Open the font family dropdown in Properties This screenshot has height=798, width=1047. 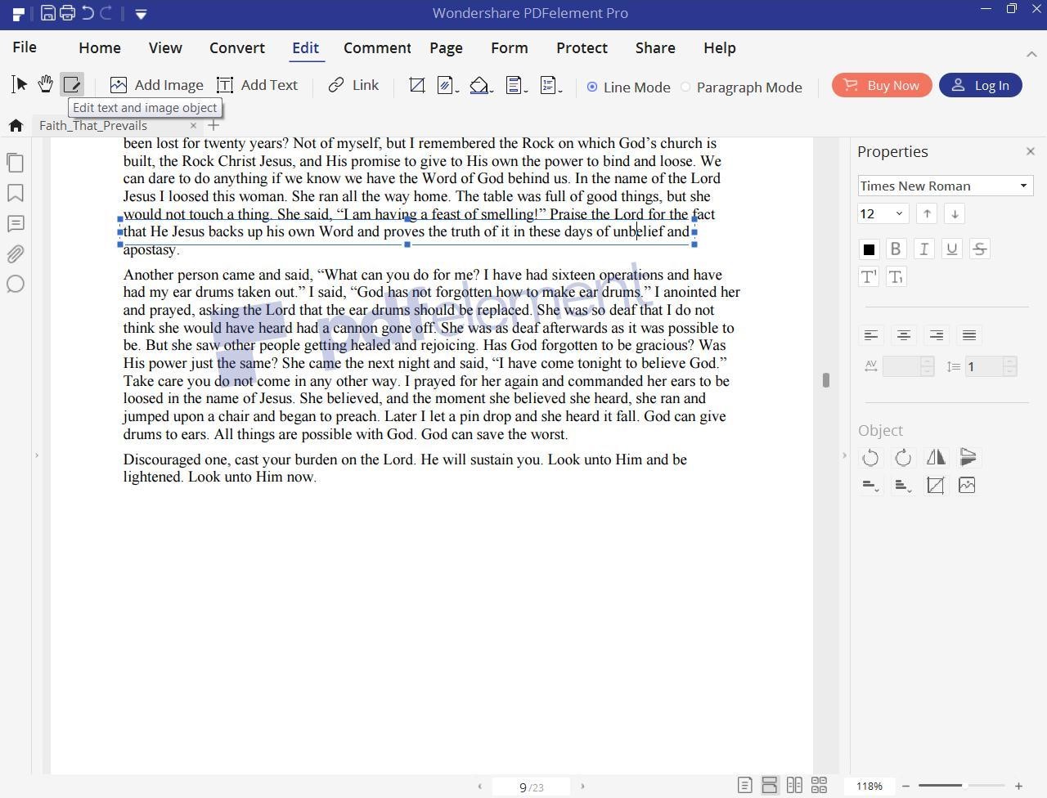click(1022, 186)
